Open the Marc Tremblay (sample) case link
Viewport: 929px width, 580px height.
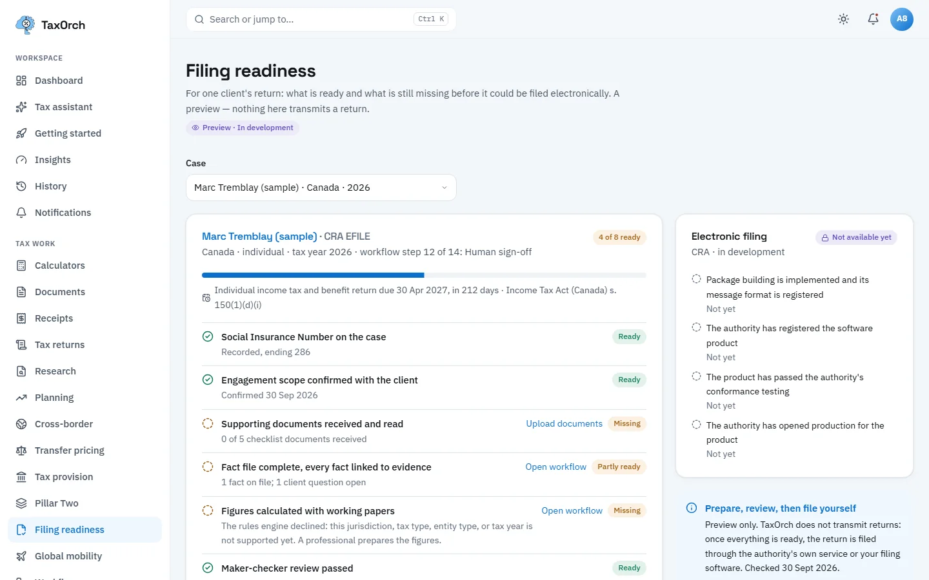pos(259,237)
